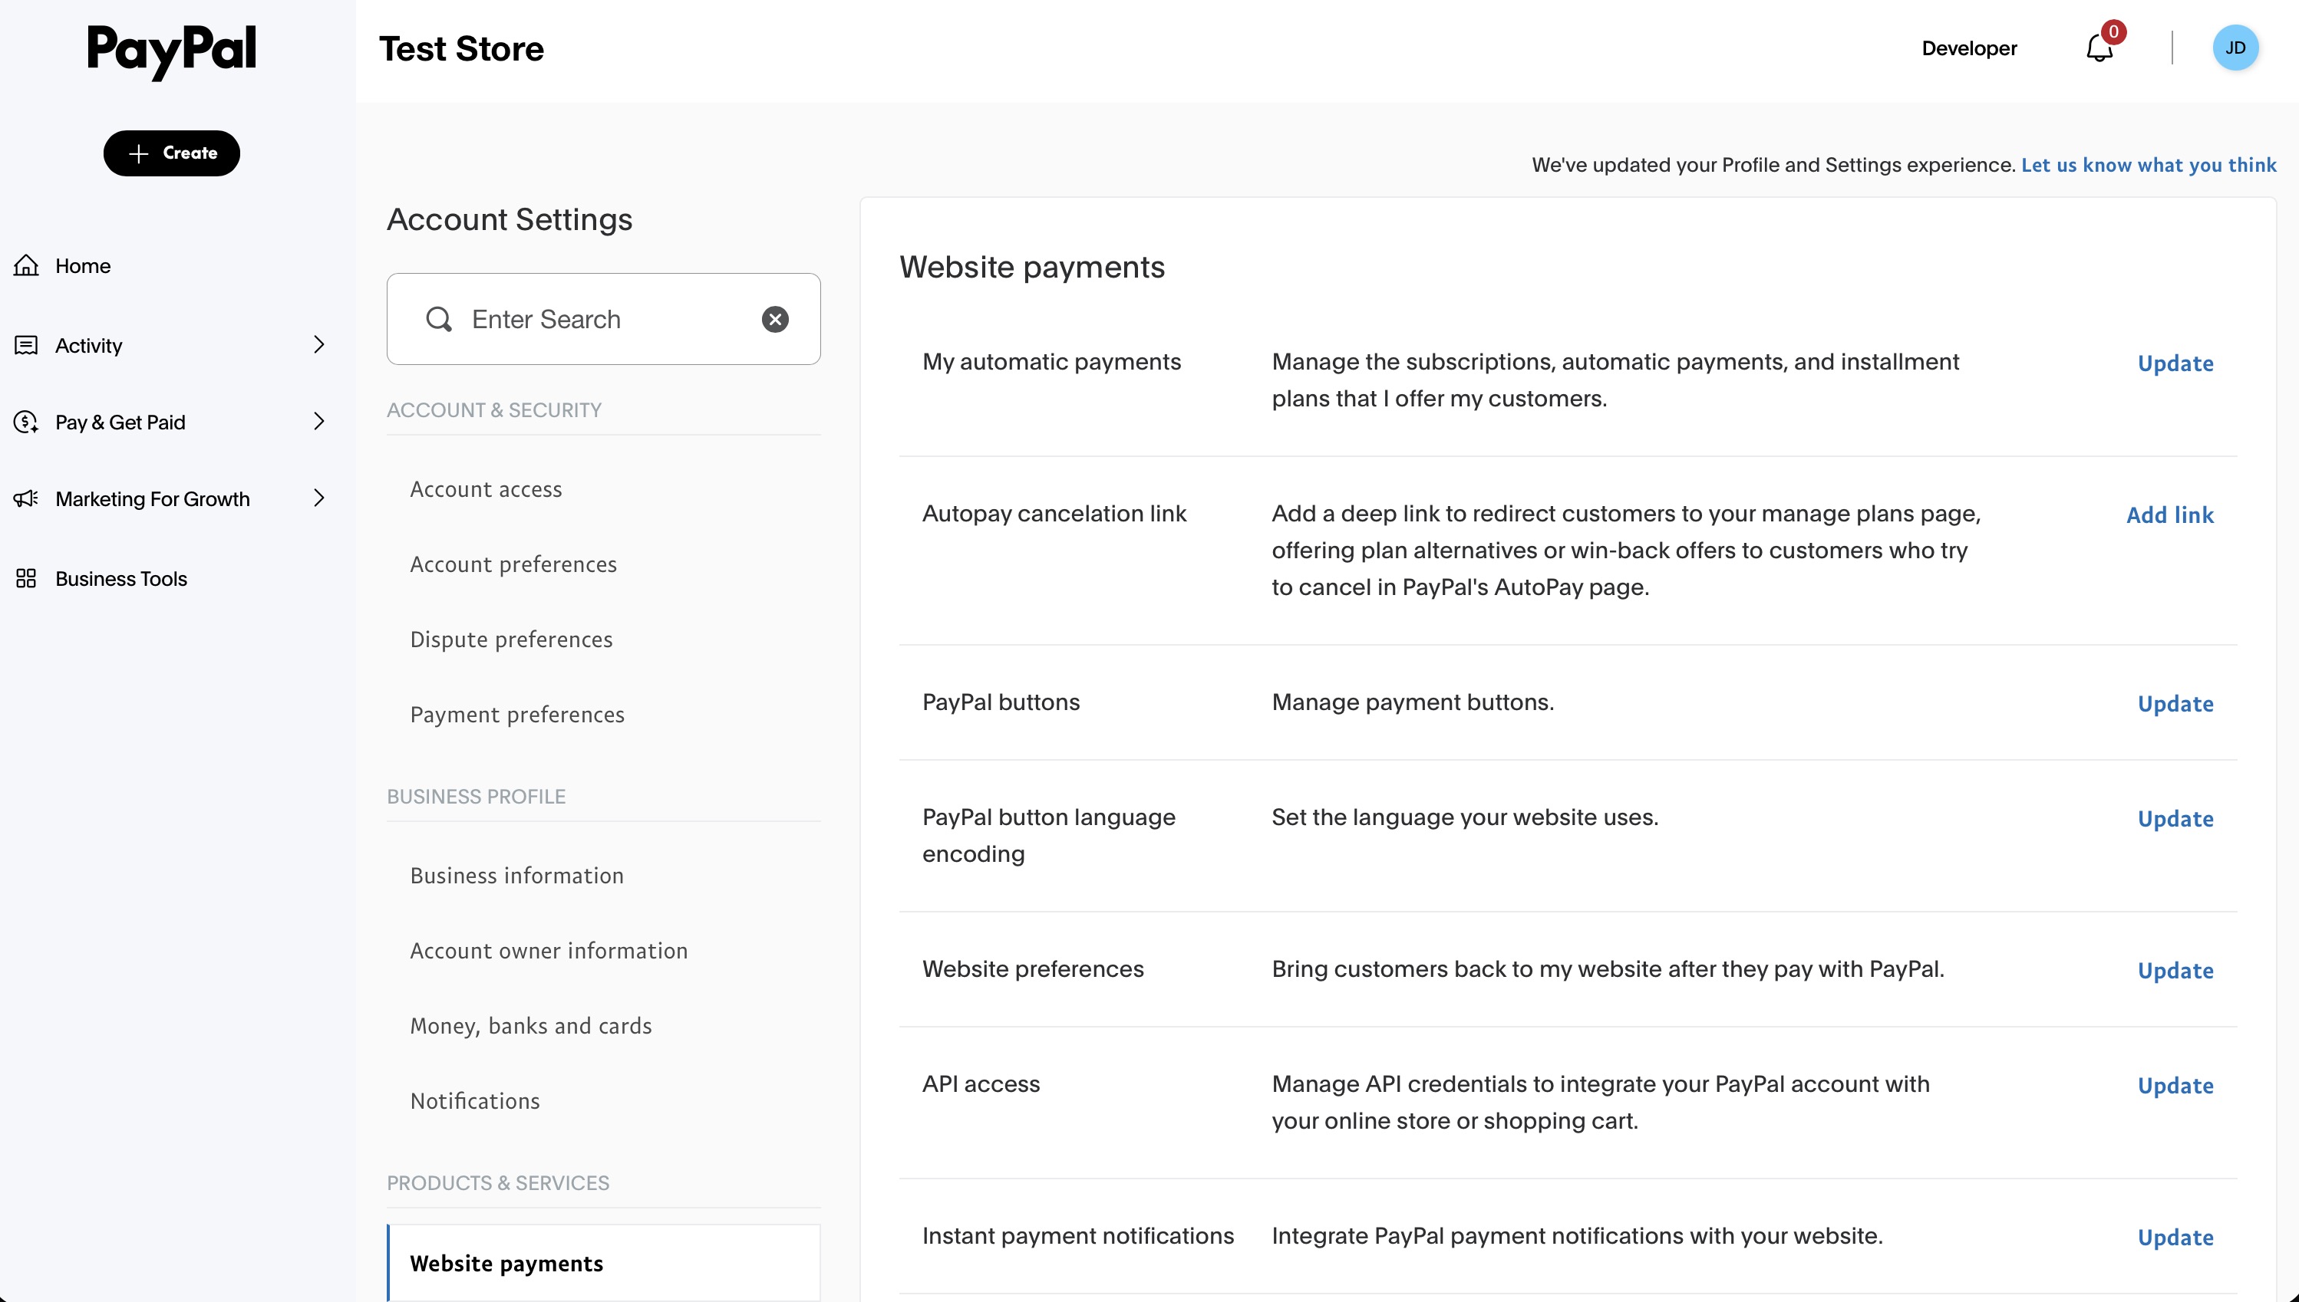Open Business information settings
The height and width of the screenshot is (1302, 2299).
(x=516, y=876)
